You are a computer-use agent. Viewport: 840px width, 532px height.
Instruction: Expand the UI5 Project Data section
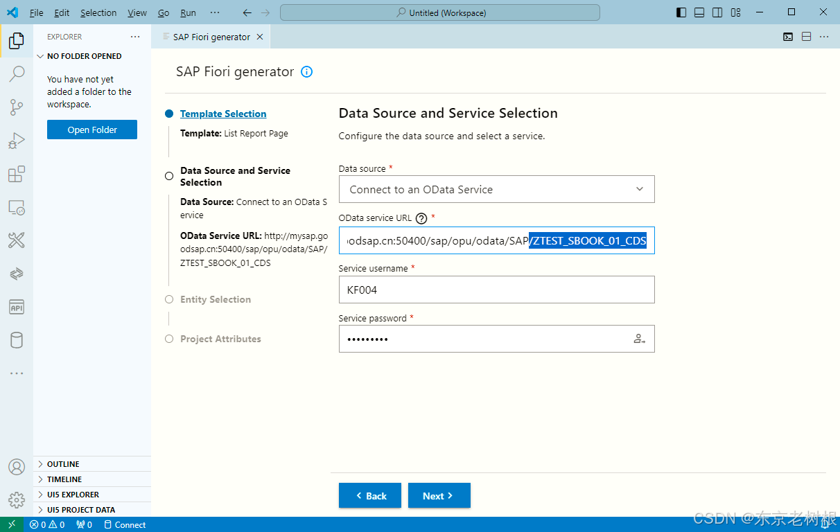click(92, 510)
